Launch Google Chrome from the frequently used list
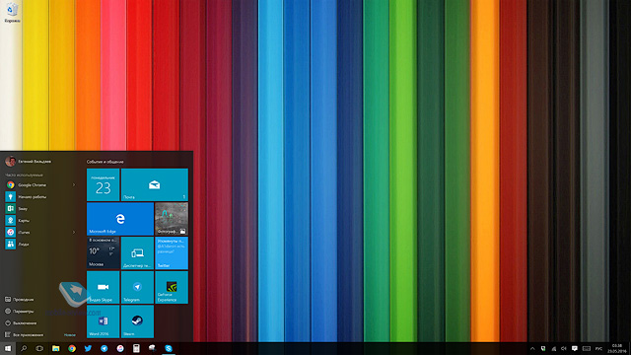Image resolution: width=631 pixels, height=355 pixels. click(x=40, y=184)
